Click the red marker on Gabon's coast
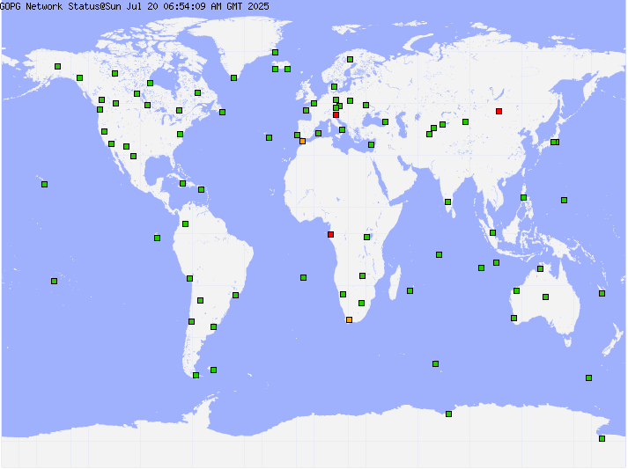This screenshot has height=469, width=628. pyautogui.click(x=331, y=234)
